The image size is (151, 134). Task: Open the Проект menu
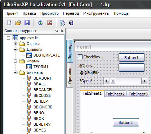tap(12, 13)
